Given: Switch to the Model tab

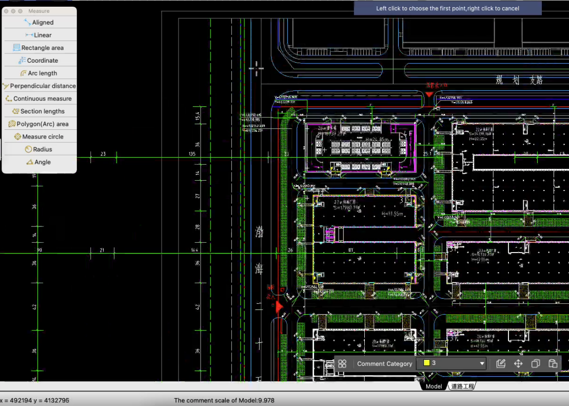Looking at the screenshot, I should pyautogui.click(x=434, y=386).
